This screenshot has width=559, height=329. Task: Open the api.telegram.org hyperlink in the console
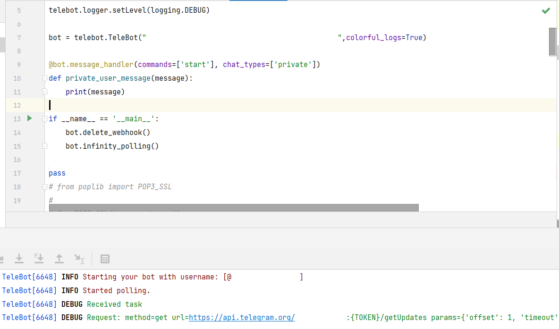coord(242,317)
